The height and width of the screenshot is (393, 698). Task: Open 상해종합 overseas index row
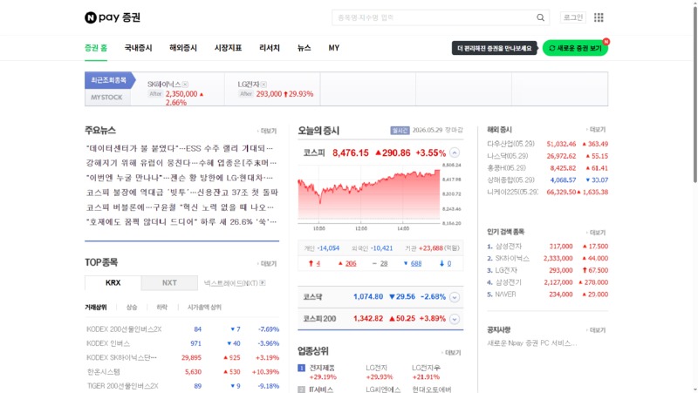tap(548, 180)
